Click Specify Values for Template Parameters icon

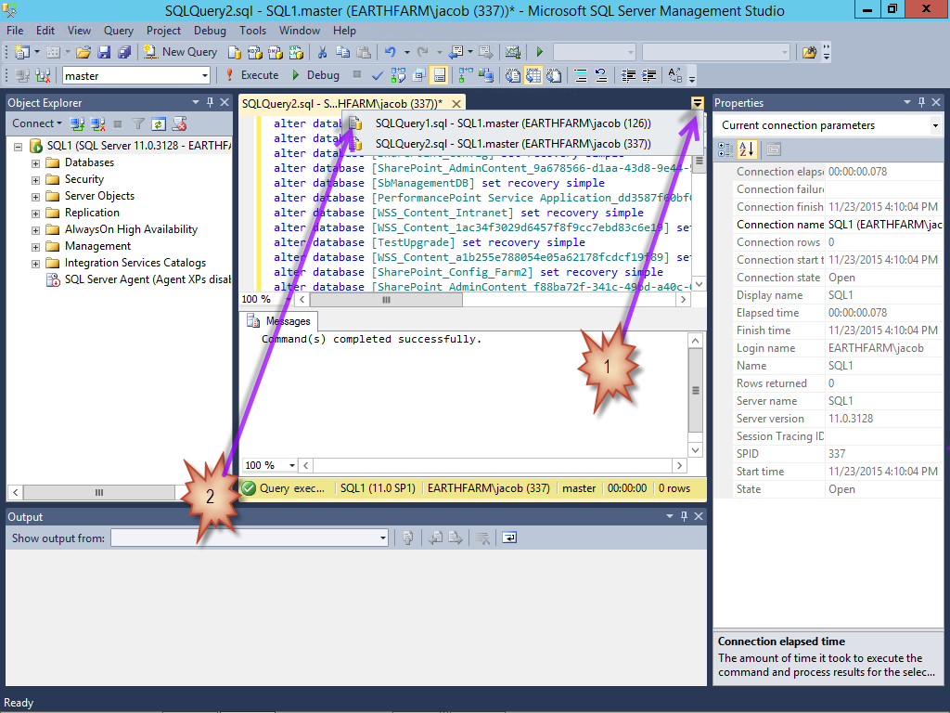pyautogui.click(x=675, y=76)
